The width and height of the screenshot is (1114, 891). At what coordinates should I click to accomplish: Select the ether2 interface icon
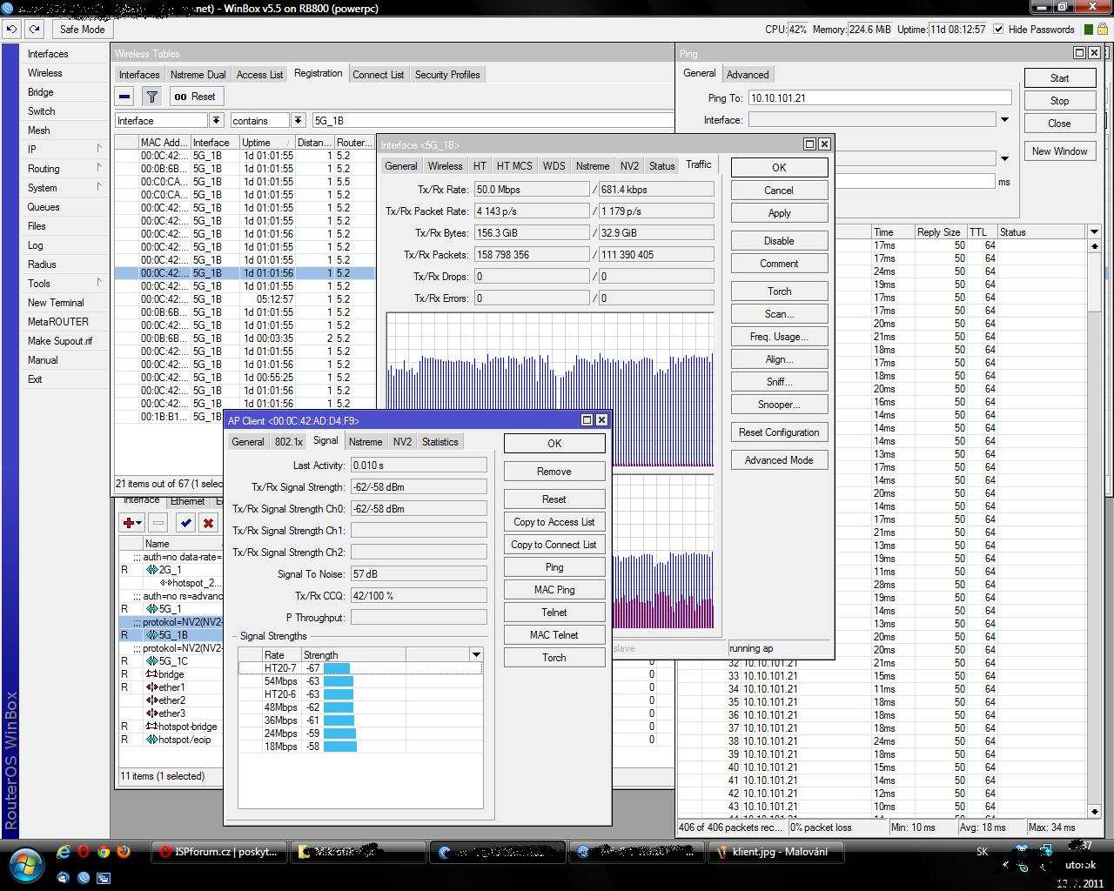[151, 700]
